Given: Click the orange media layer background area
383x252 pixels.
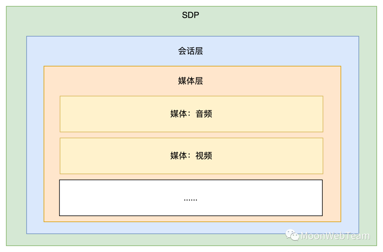Looking at the screenshot, I should (x=51, y=142).
